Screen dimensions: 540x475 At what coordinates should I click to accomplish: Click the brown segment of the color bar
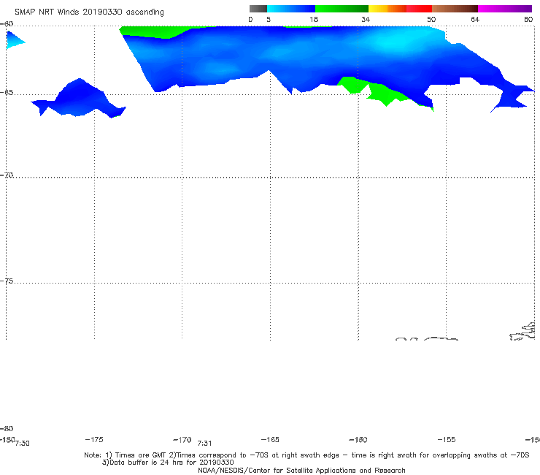click(x=455, y=9)
